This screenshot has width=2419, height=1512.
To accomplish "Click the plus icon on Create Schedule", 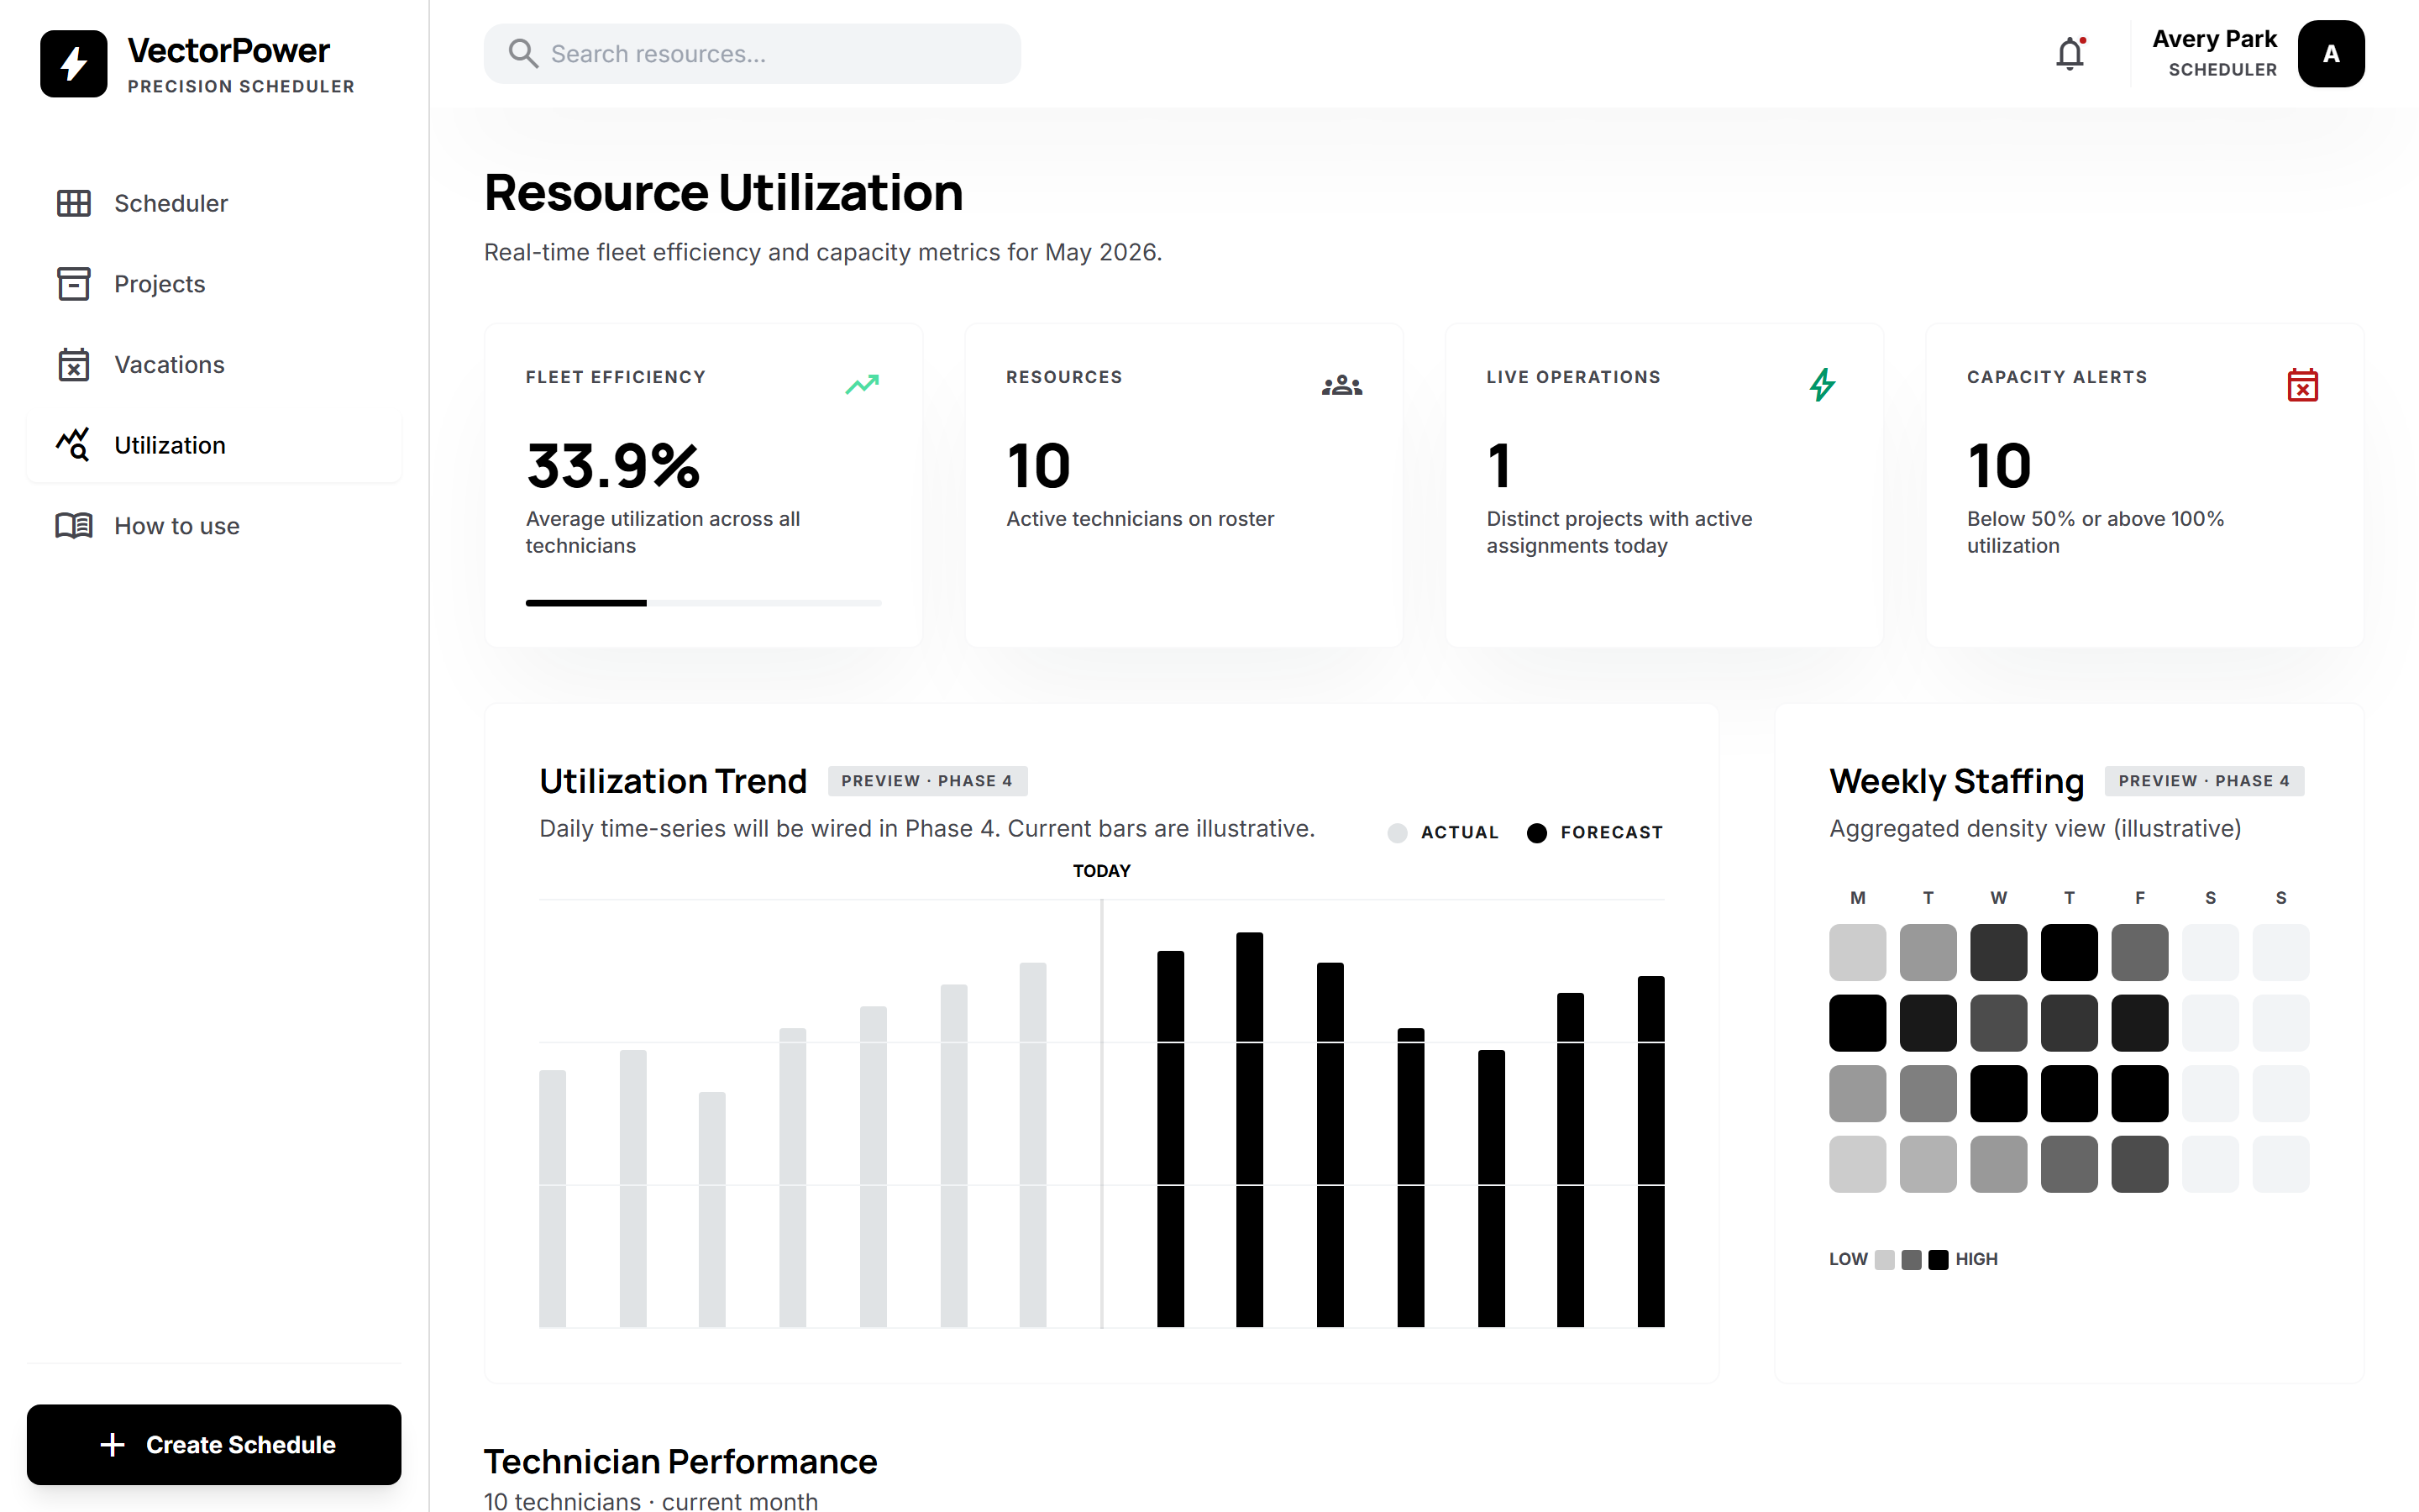I will (113, 1444).
